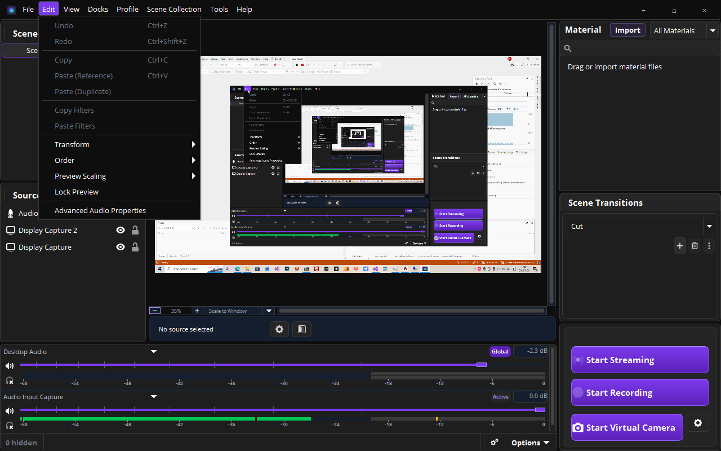
Task: Open the virtual camera settings gear
Action: tap(698, 423)
